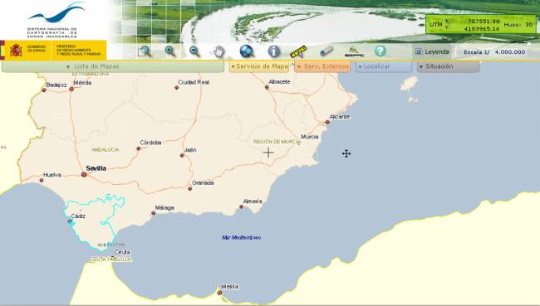
Task: Activate the pan hand tool
Action: (x=218, y=51)
